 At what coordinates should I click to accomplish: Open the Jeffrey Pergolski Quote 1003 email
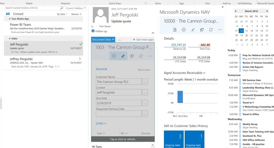(43, 63)
